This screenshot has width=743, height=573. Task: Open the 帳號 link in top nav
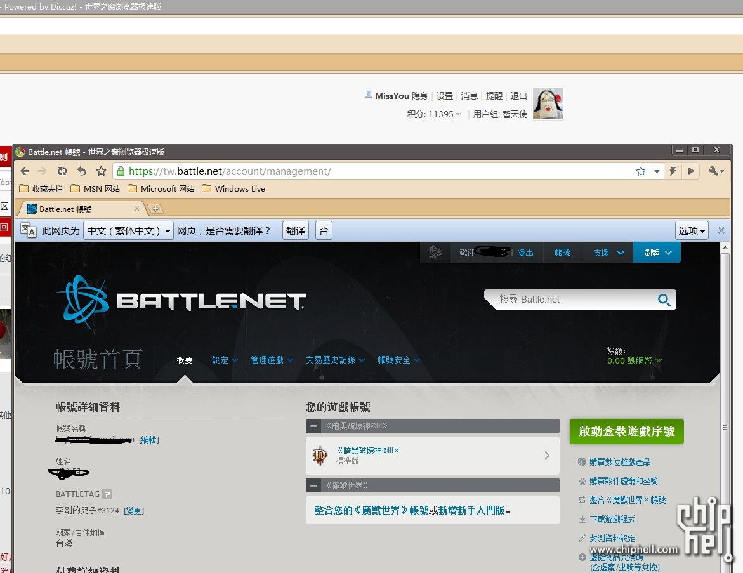tap(562, 253)
